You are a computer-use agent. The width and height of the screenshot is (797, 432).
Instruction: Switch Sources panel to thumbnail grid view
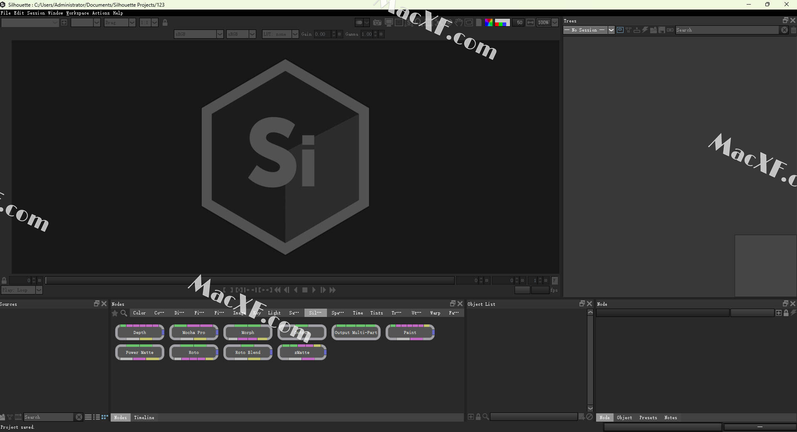104,417
